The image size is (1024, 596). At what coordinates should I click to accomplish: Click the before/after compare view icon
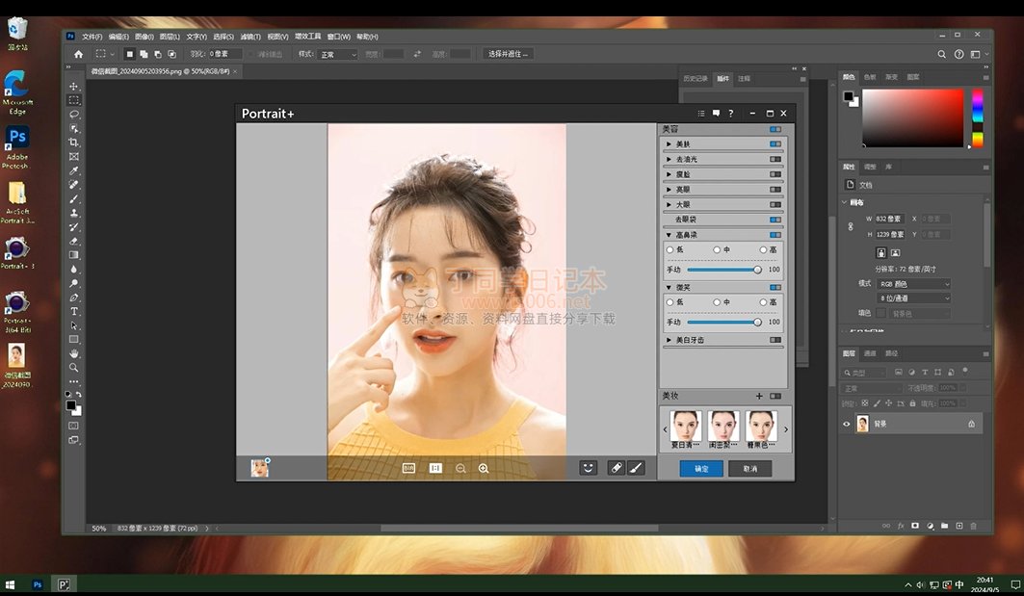point(408,468)
